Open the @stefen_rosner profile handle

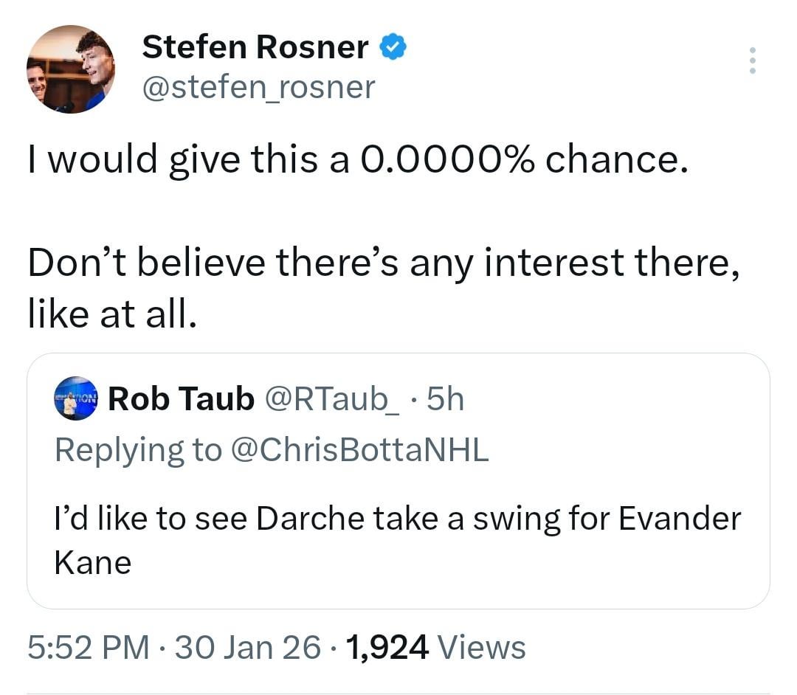point(260,87)
